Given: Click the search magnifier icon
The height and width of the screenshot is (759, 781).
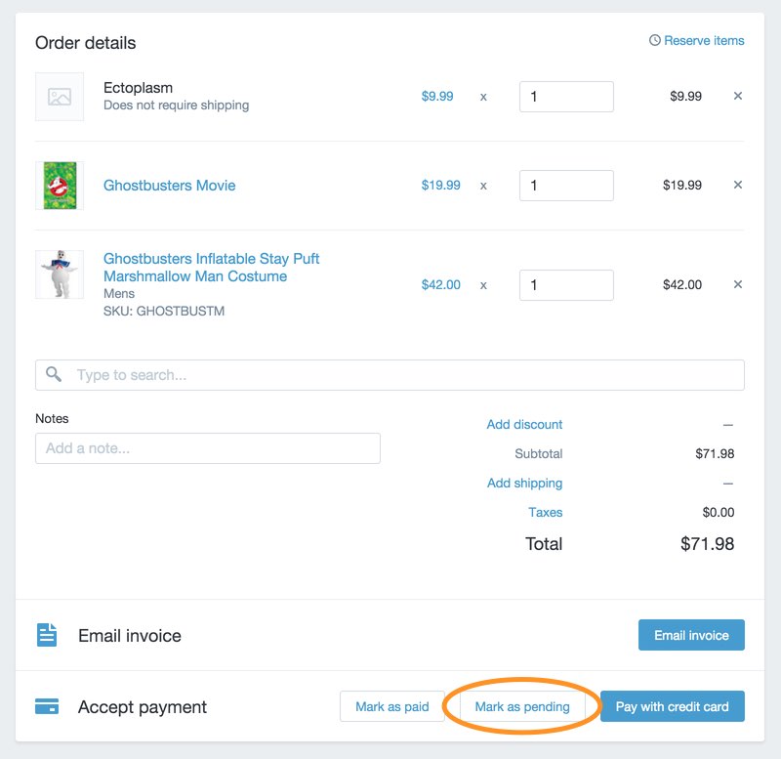Looking at the screenshot, I should pyautogui.click(x=53, y=373).
